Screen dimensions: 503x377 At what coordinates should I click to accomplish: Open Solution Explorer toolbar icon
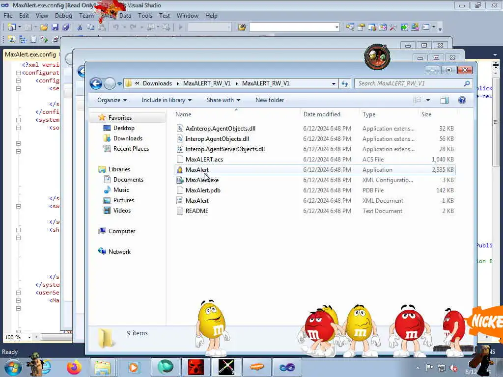[x=350, y=27]
